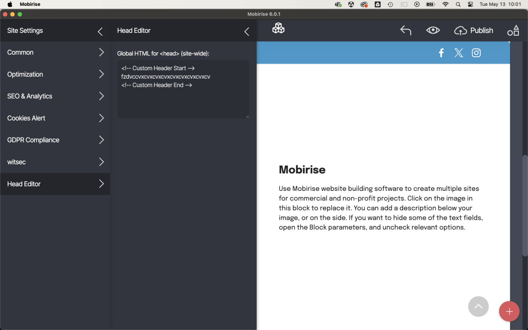
Task: Expand the witsec chevron
Action: coord(101,161)
